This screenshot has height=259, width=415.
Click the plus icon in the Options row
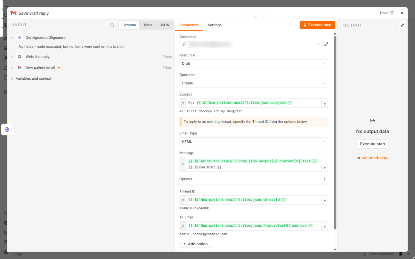click(x=324, y=179)
